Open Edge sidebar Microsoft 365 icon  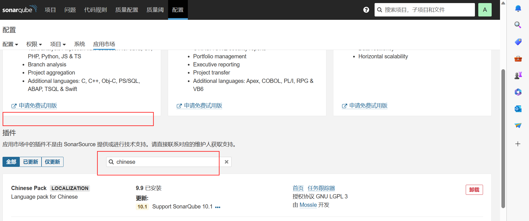point(518,92)
